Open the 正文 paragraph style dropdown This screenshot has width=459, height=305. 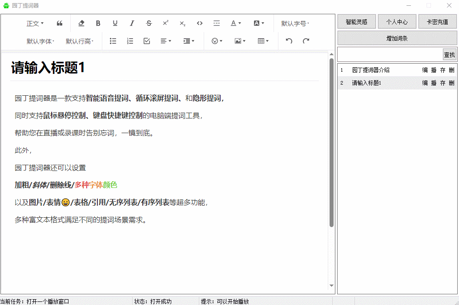pyautogui.click(x=35, y=23)
